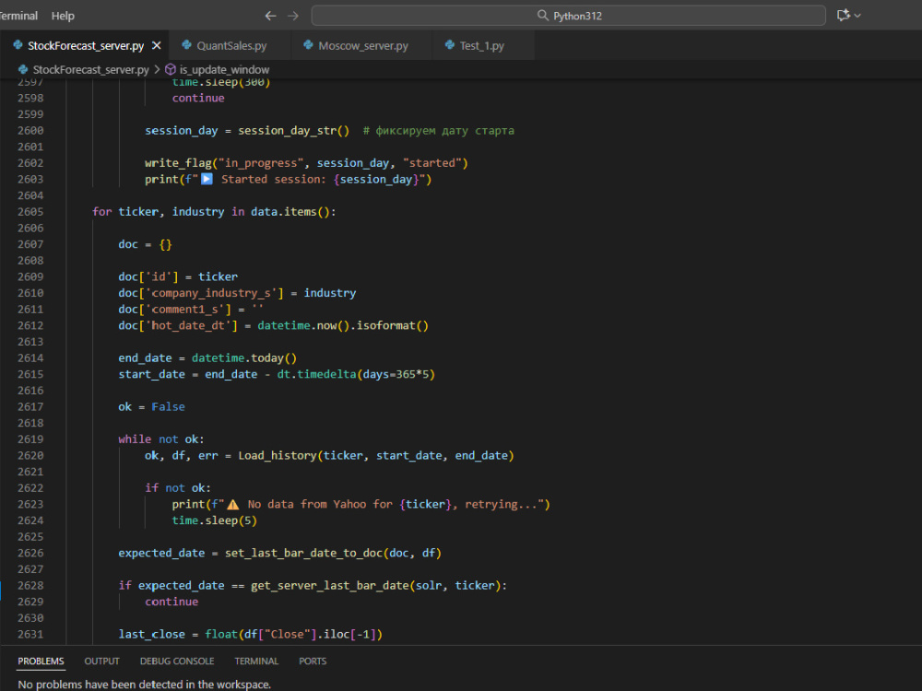
Task: Switch to the QuantSales.py tab
Action: [231, 46]
